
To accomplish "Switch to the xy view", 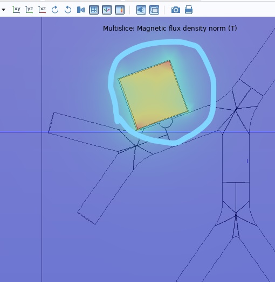I will click(16, 10).
